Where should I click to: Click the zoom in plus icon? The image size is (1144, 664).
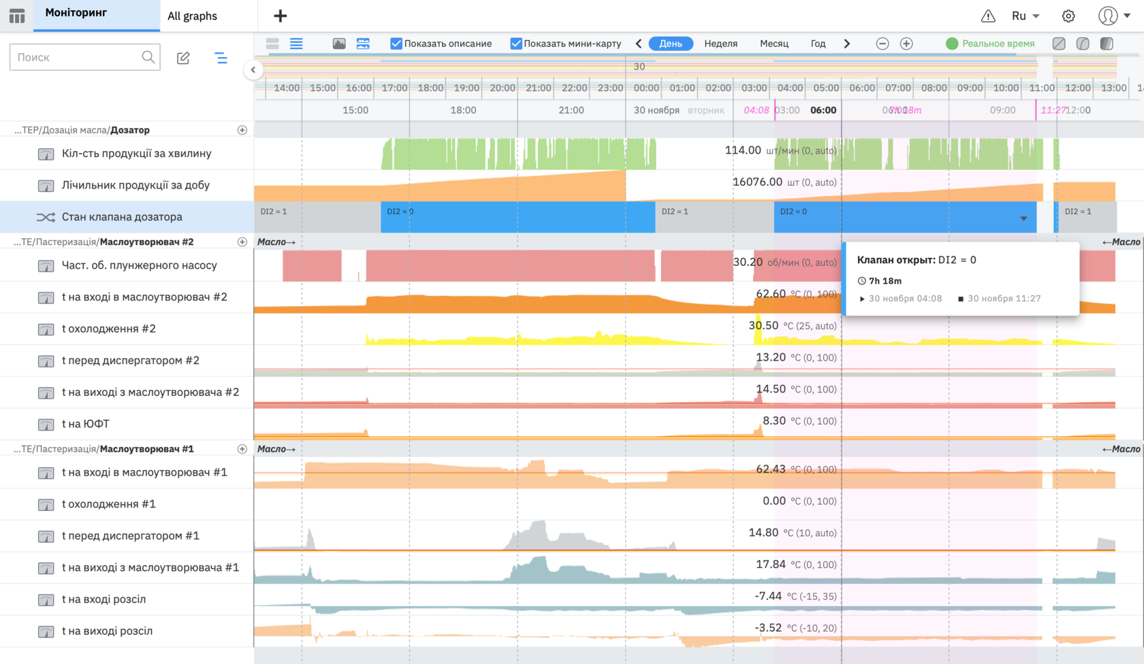pos(906,44)
